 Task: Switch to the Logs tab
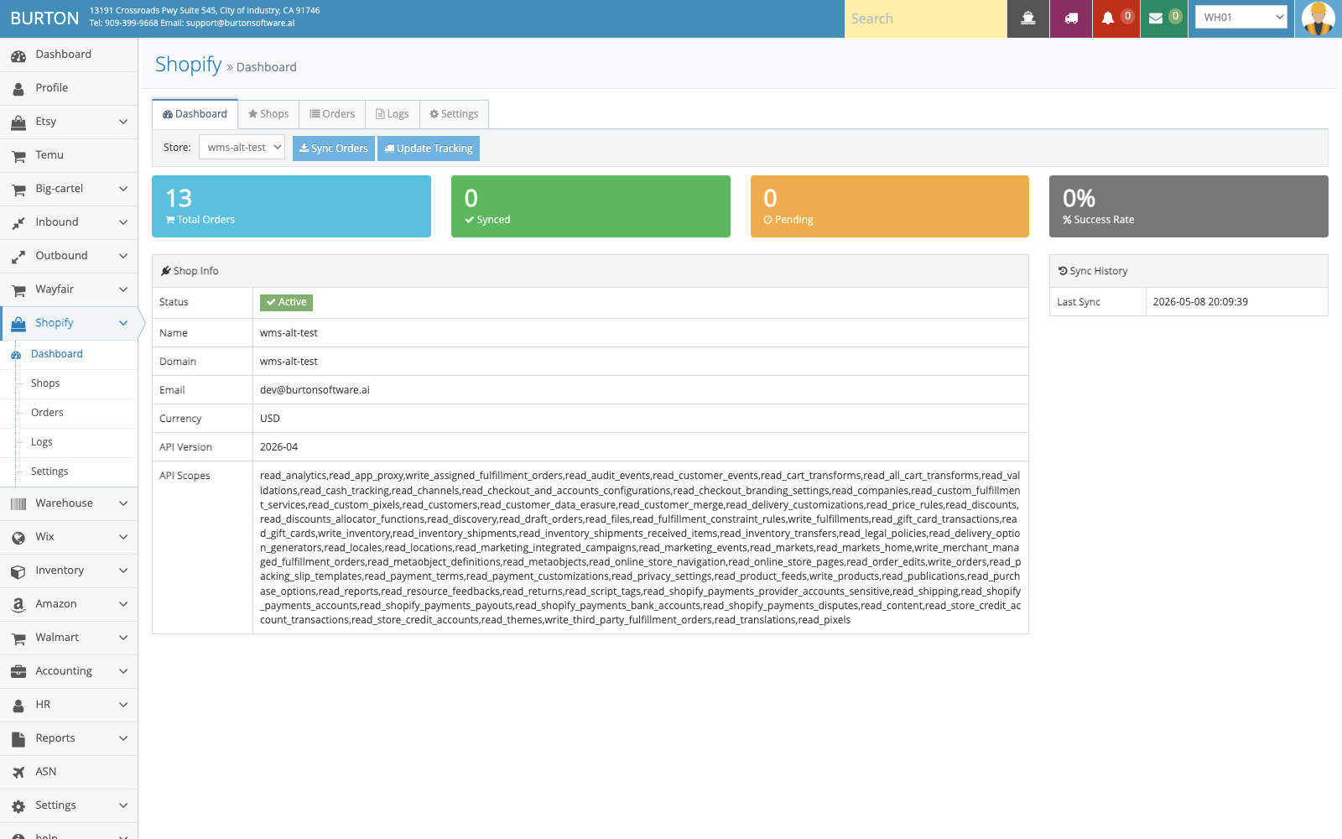pyautogui.click(x=393, y=114)
